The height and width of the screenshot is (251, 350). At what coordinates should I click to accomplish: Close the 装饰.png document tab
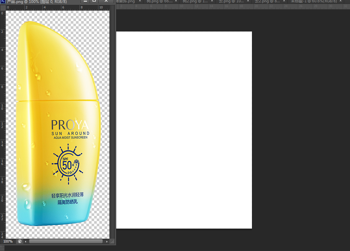140,1
